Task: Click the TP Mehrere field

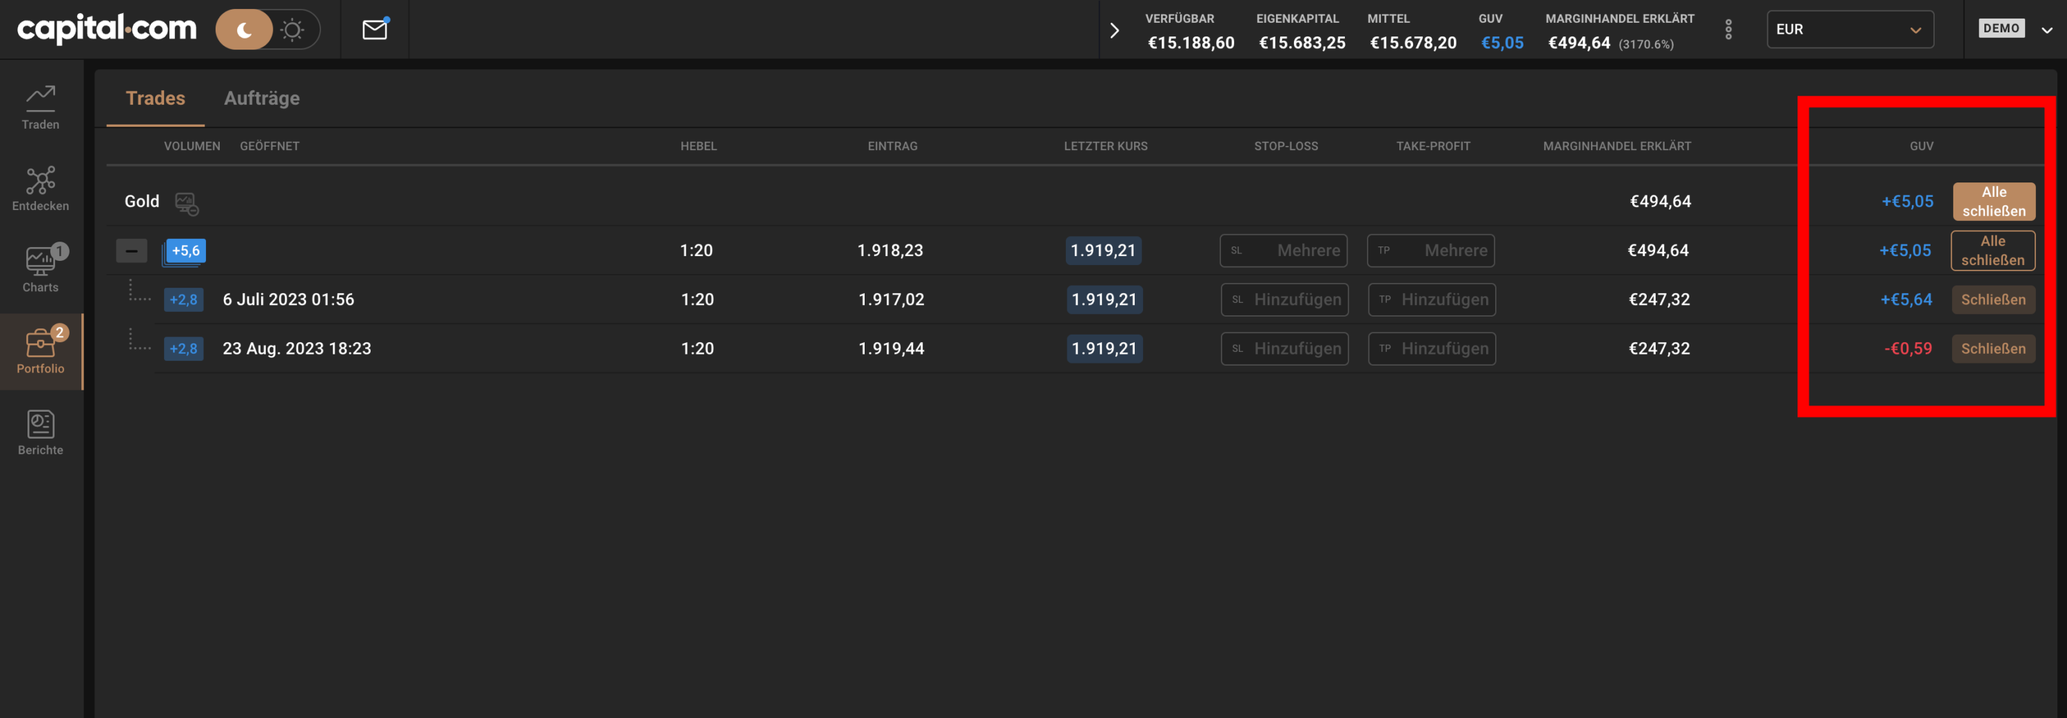Action: tap(1430, 251)
